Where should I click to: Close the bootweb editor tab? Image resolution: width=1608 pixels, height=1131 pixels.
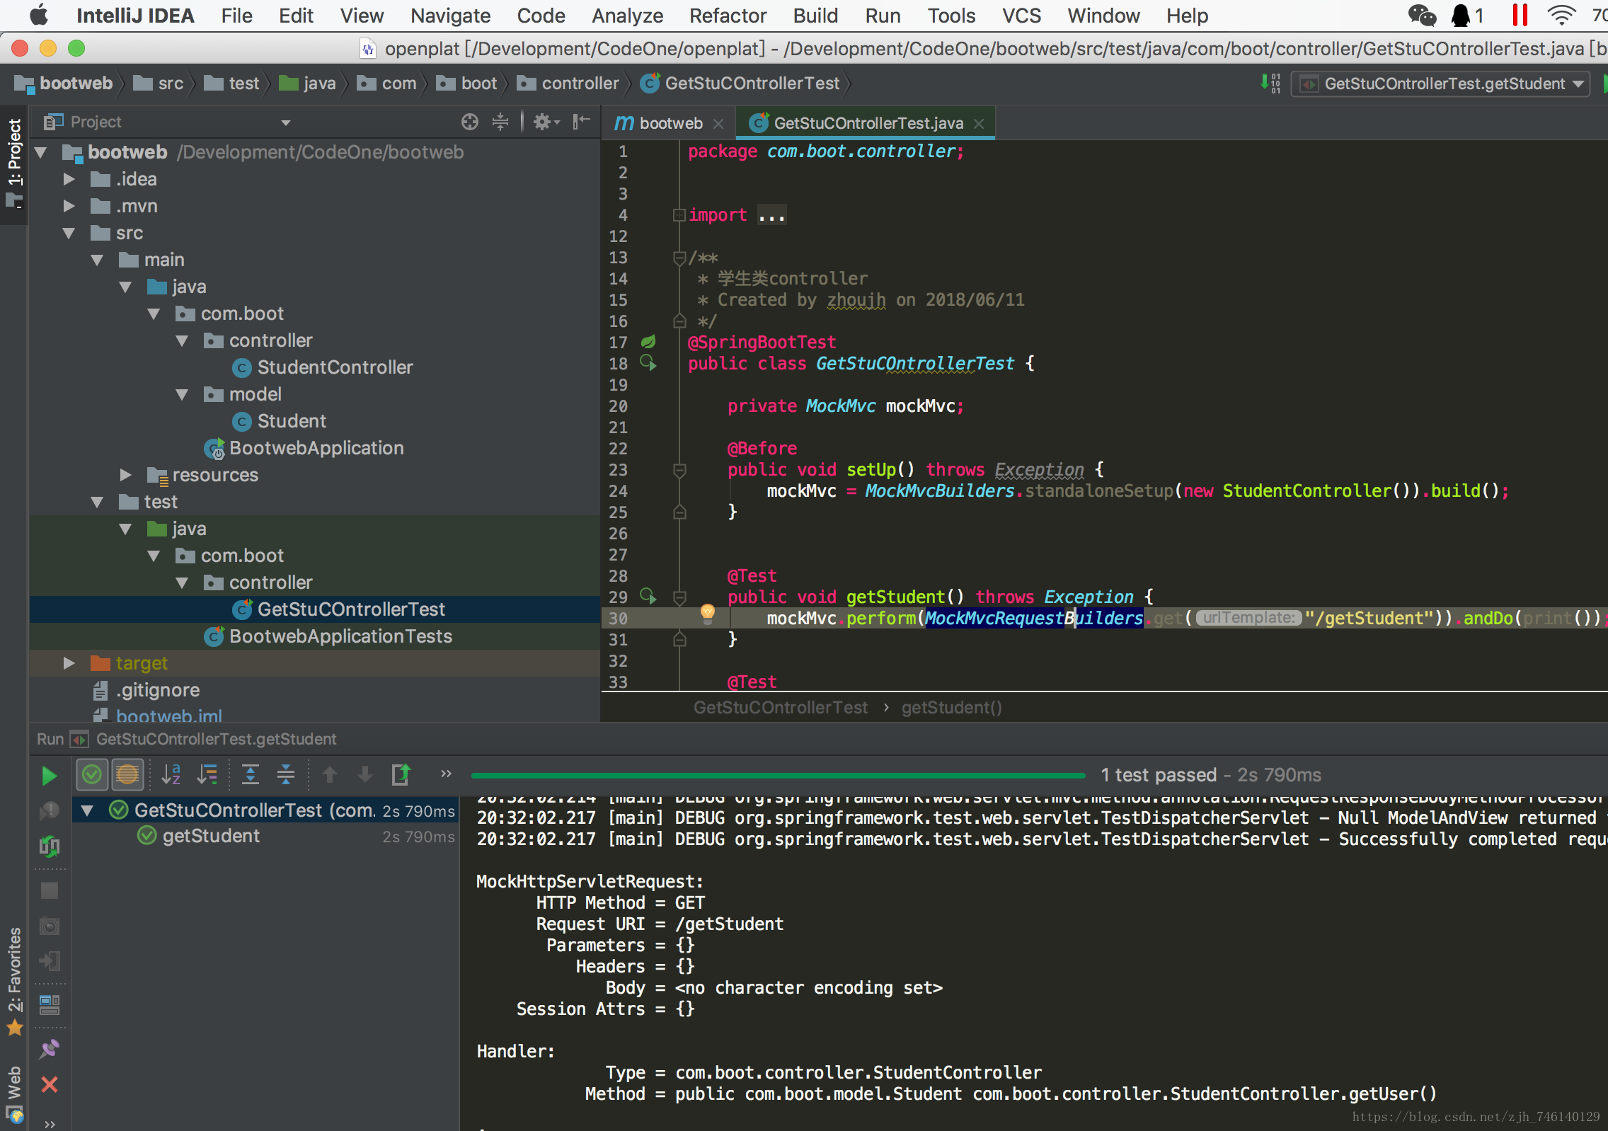point(718,123)
